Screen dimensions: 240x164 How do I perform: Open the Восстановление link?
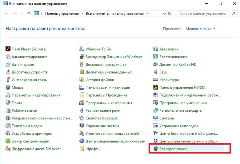point(173,57)
